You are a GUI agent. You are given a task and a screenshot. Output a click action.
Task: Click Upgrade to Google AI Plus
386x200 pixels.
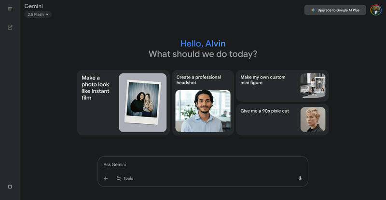pos(338,10)
